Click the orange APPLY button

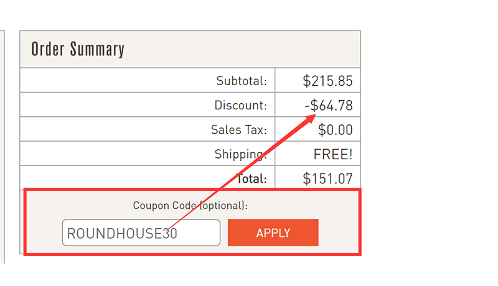point(273,233)
